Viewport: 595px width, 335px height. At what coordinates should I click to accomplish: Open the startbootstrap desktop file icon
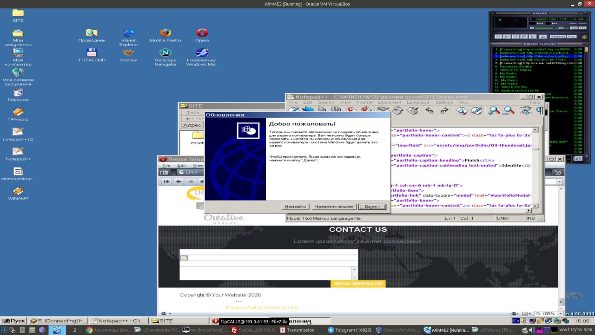coord(18,174)
